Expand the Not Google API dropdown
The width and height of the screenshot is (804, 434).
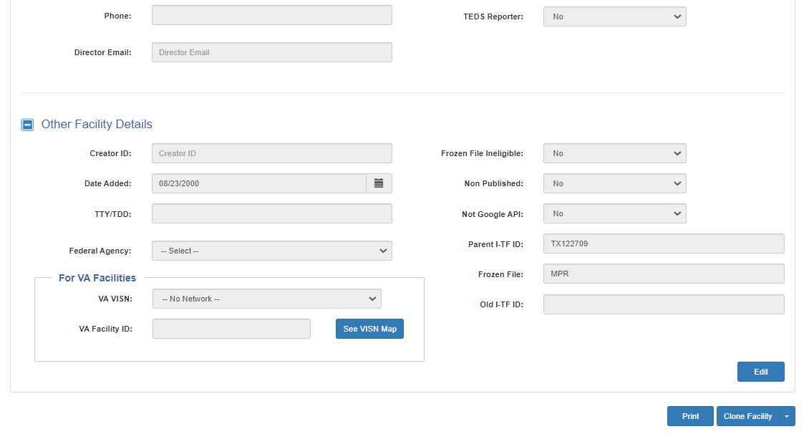[614, 213]
